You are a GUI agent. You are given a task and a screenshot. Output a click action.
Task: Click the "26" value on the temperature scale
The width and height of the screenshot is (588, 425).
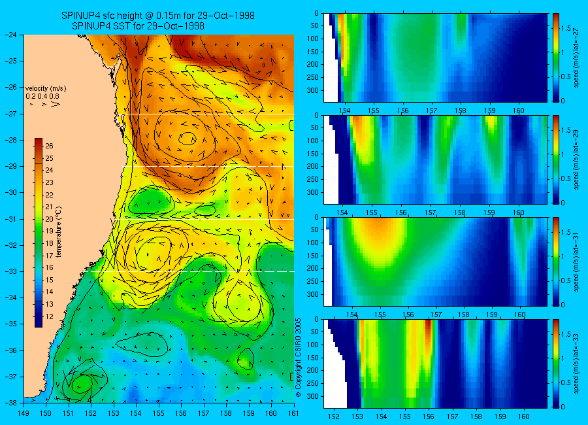click(x=49, y=146)
